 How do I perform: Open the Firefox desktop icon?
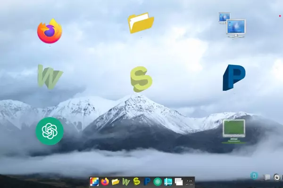[50, 31]
